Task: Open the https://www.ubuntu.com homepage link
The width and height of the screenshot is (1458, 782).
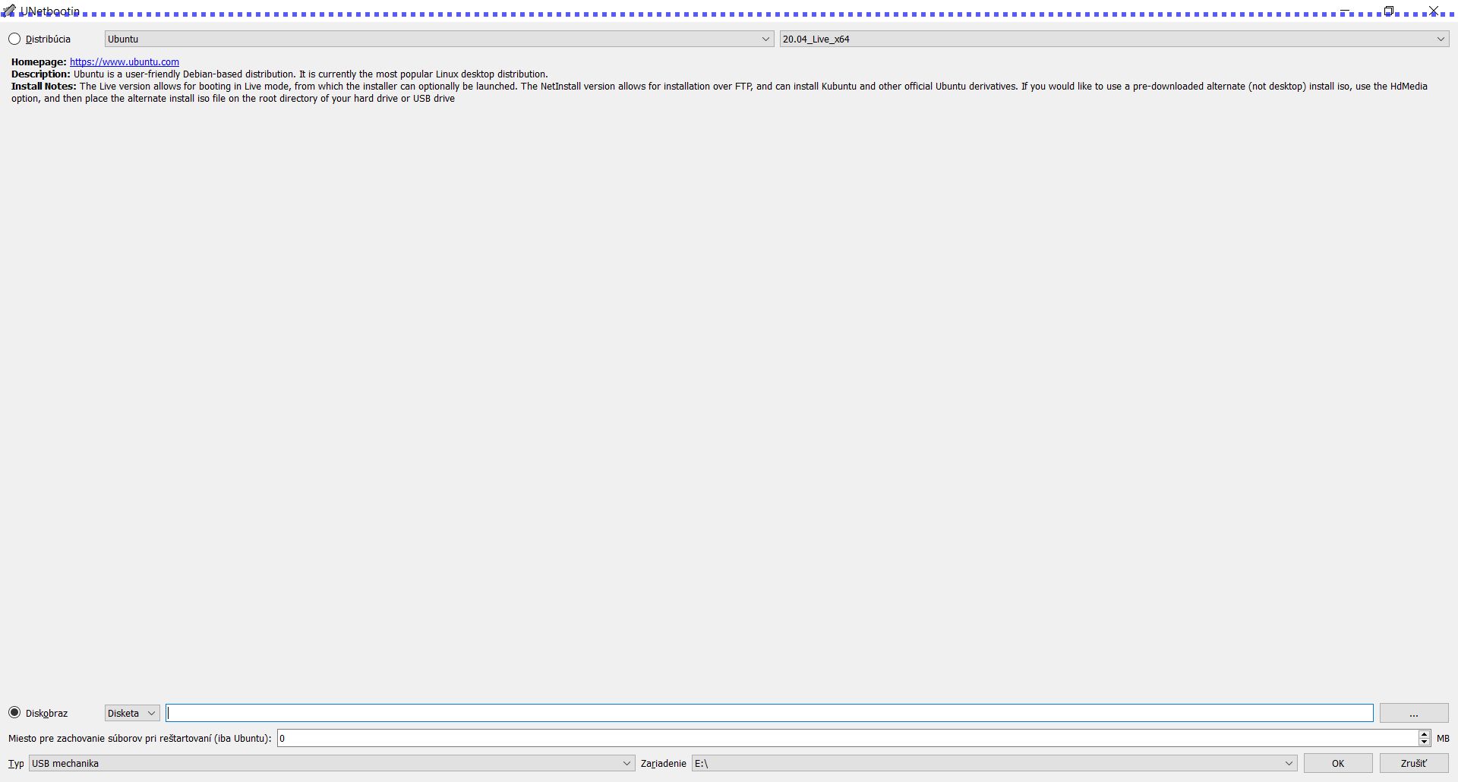Action: tap(125, 62)
